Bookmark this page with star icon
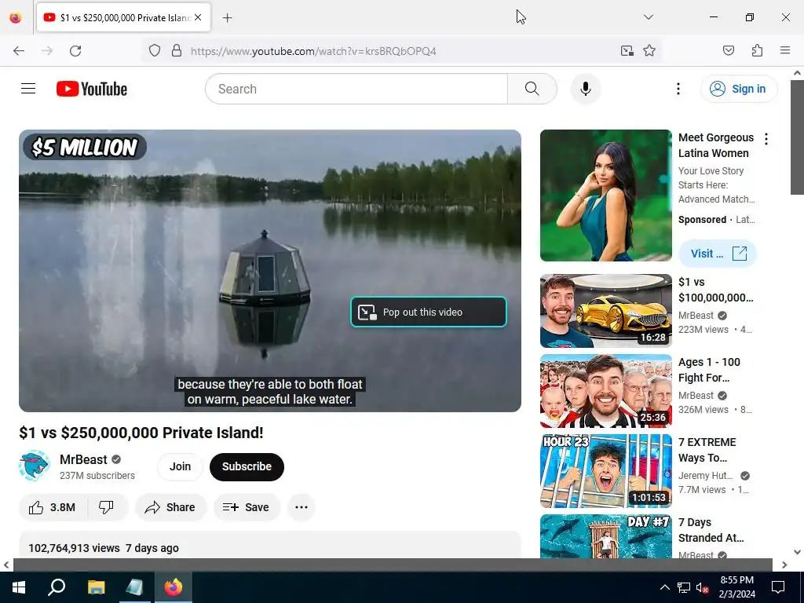 point(649,50)
